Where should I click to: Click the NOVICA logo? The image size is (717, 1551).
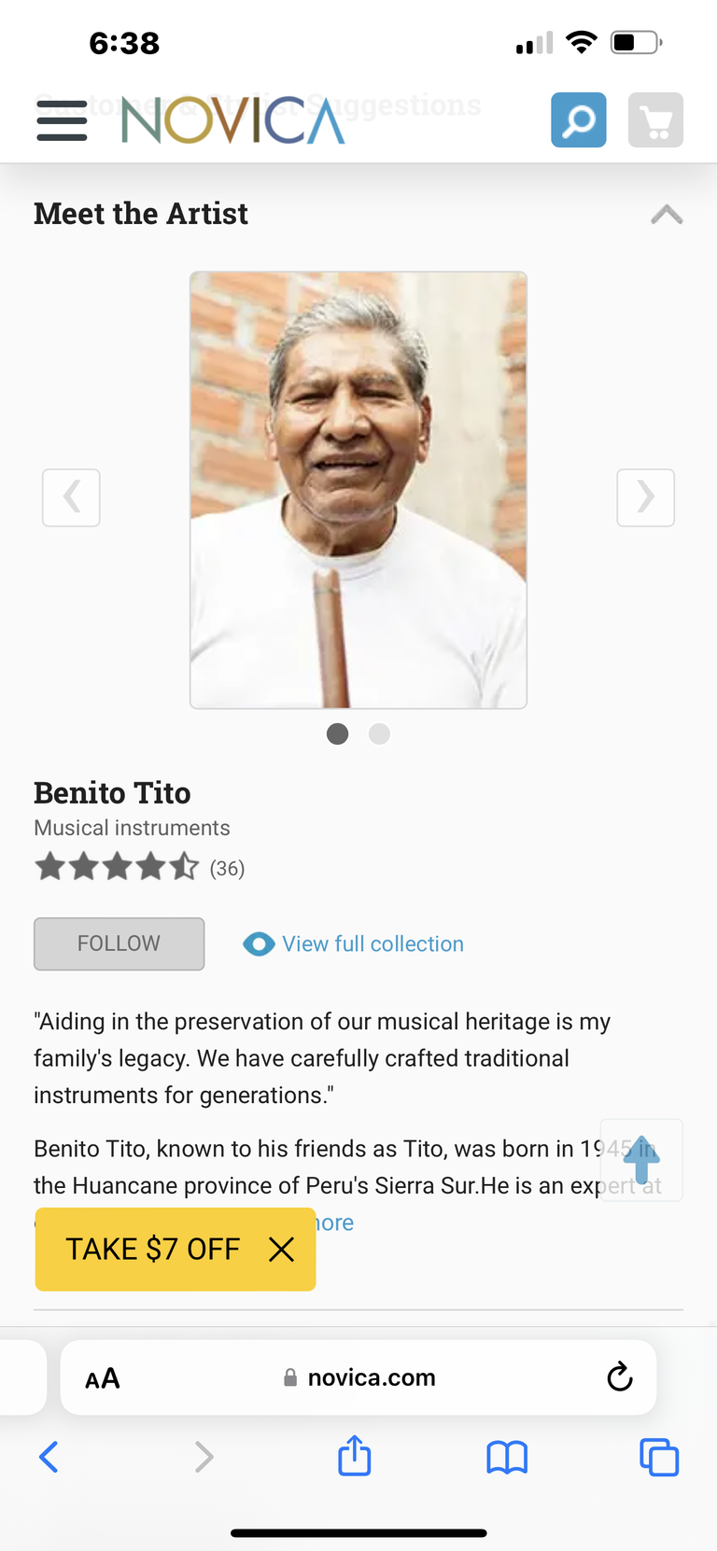click(x=233, y=120)
